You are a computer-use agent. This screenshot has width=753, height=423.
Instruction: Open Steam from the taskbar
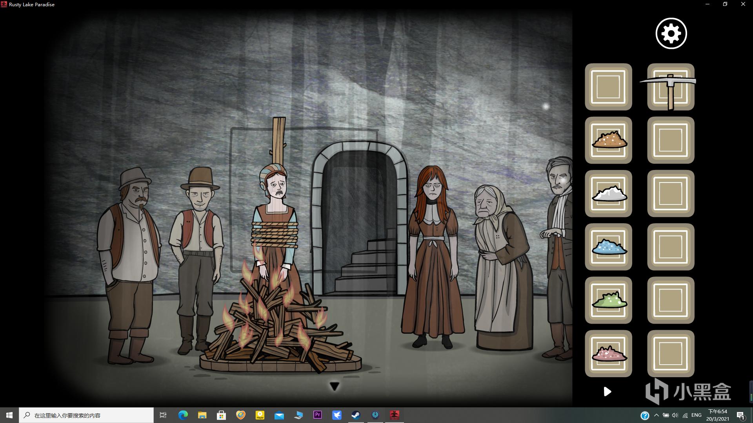(x=356, y=415)
